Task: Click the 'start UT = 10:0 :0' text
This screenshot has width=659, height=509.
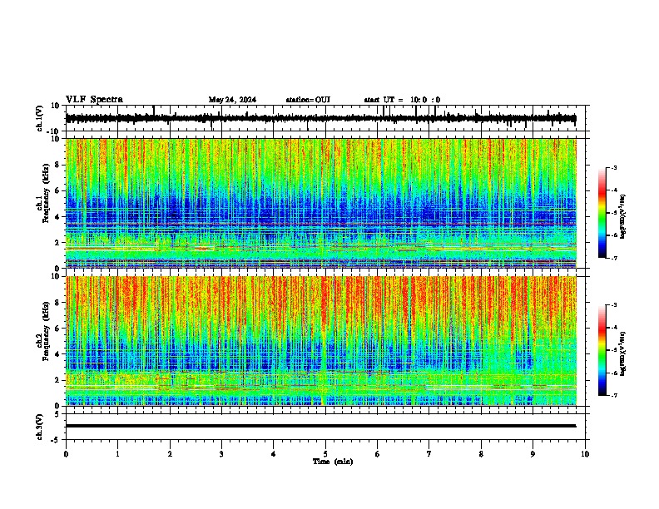Action: [x=402, y=100]
